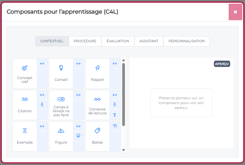Click the Aperçu badge
This screenshot has width=245, height=165.
[222, 64]
